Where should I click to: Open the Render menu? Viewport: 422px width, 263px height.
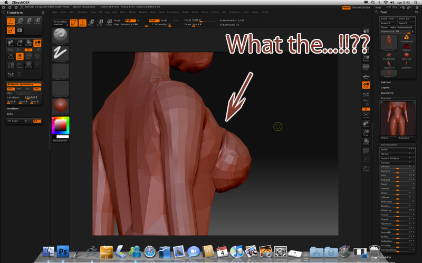186,12
